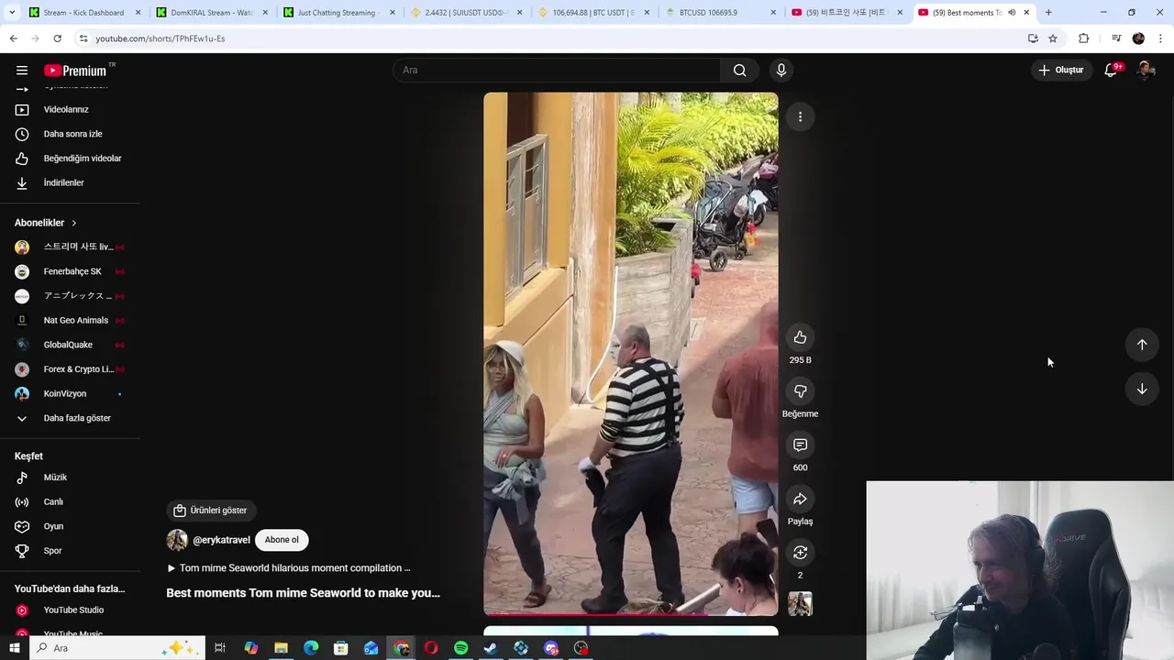The height and width of the screenshot is (660, 1174).
Task: Open linked video Tom mime Seaworld compilation
Action: point(288,568)
